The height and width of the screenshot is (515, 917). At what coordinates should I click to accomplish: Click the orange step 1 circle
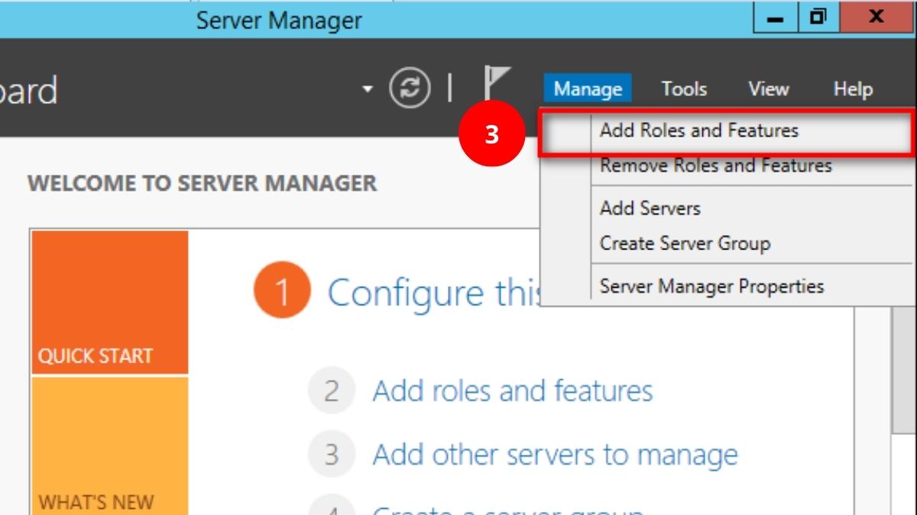pos(283,291)
